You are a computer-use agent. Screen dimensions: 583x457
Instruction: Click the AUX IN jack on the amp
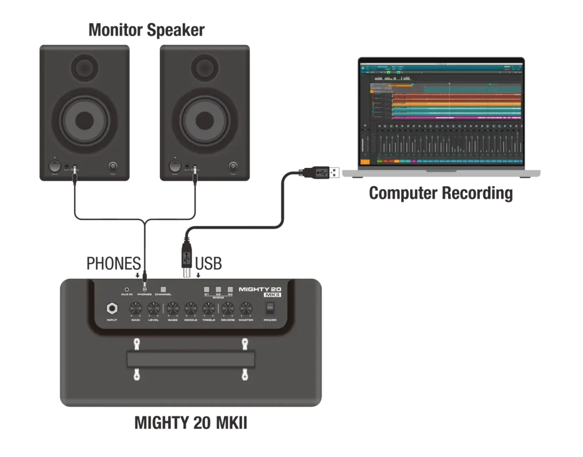tap(127, 289)
